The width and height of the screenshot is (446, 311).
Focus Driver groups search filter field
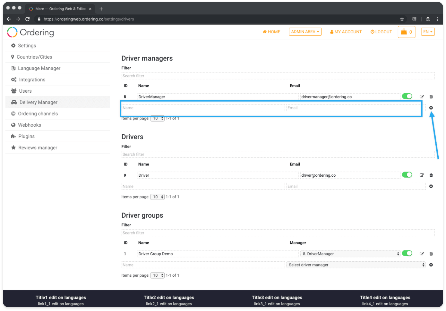coord(278,233)
